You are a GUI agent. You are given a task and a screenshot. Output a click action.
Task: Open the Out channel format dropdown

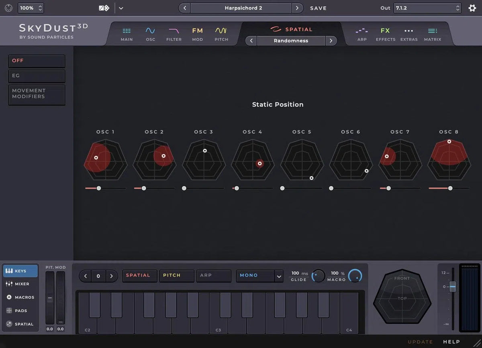tap(427, 8)
